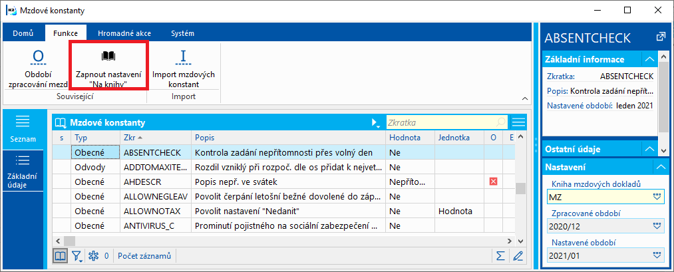
Task: Toggle the book mode button in status bar
Action: point(61,255)
